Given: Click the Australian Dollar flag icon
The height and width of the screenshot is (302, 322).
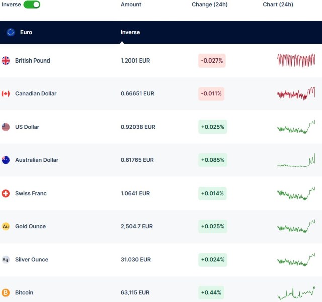Looking at the screenshot, I should (x=6, y=160).
